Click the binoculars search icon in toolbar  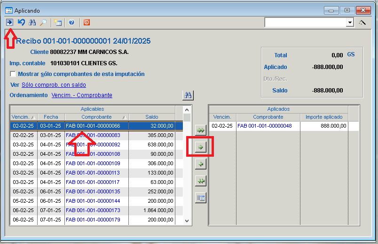pyautogui.click(x=32, y=22)
